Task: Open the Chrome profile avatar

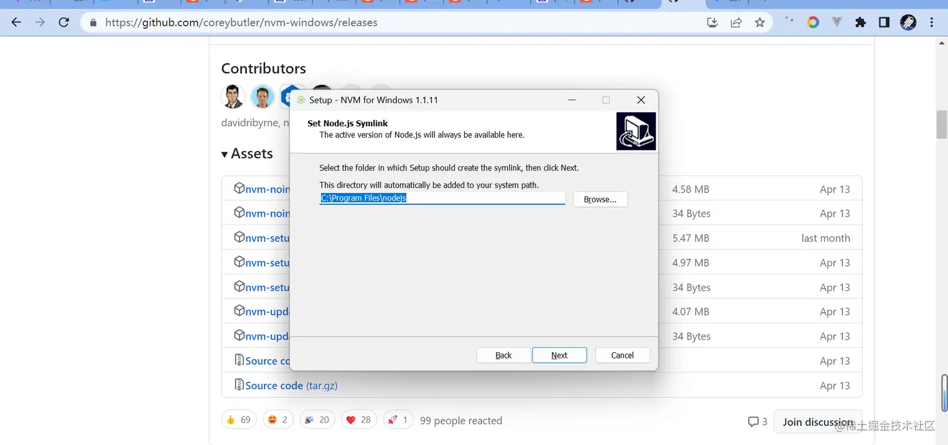Action: click(x=908, y=23)
